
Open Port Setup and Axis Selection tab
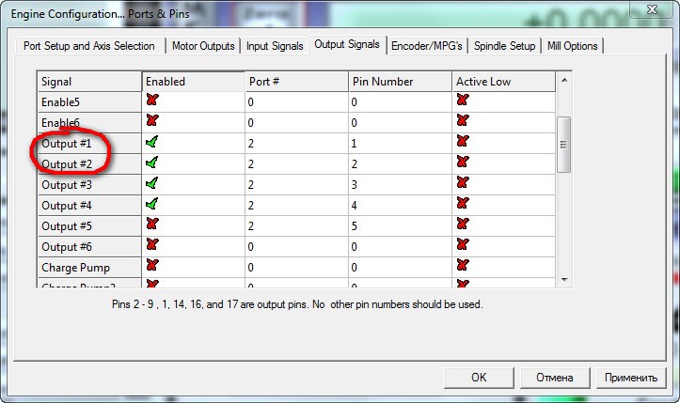point(89,46)
